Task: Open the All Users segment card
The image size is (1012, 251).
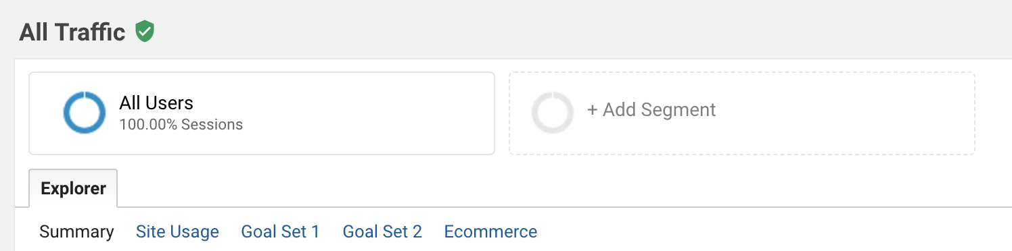Action: (x=262, y=113)
